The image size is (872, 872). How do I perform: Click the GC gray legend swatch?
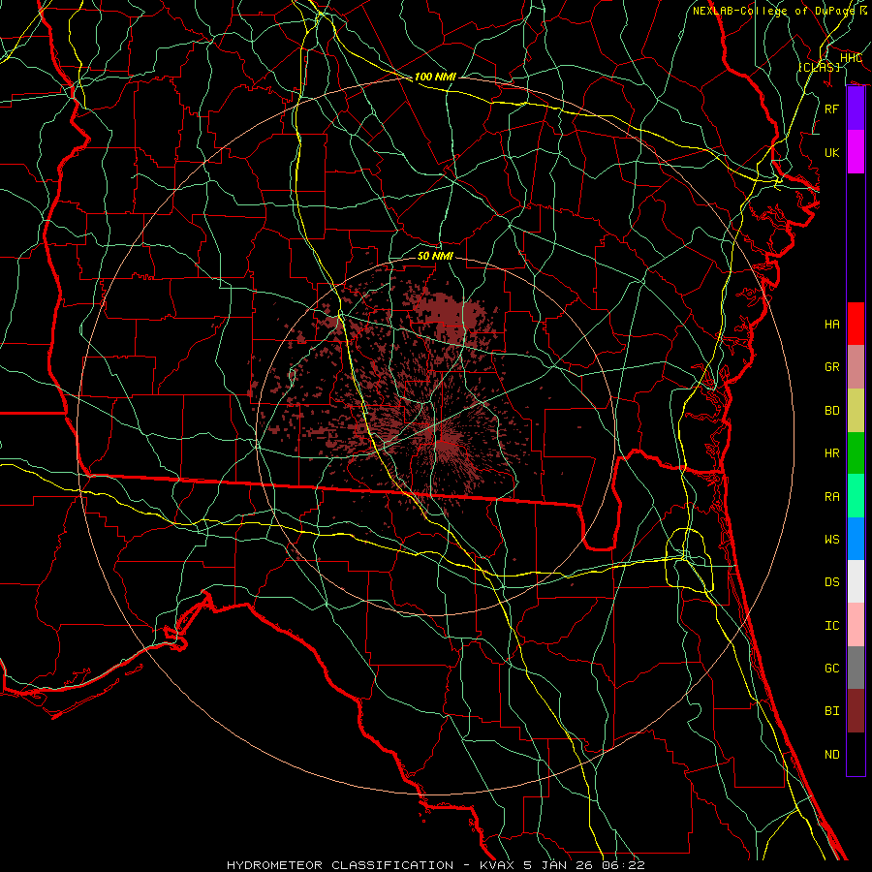click(x=856, y=668)
